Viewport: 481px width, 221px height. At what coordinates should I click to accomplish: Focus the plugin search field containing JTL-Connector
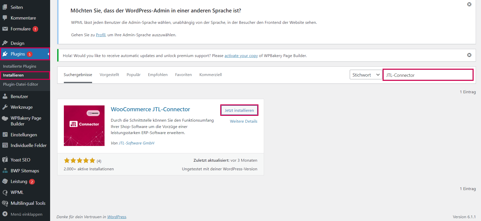428,75
